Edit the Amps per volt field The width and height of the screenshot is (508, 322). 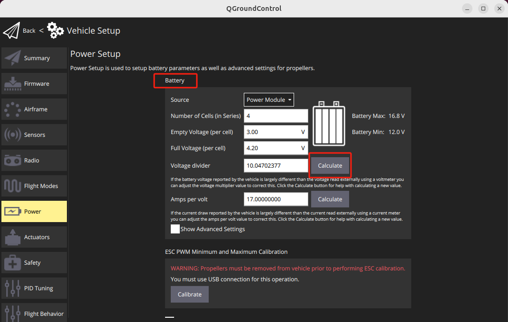pos(276,199)
